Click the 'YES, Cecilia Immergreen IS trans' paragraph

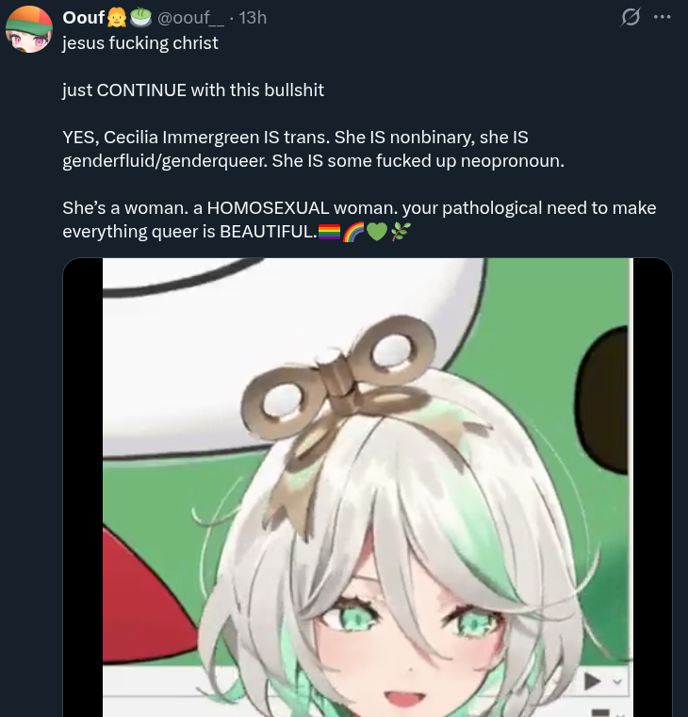[313, 149]
